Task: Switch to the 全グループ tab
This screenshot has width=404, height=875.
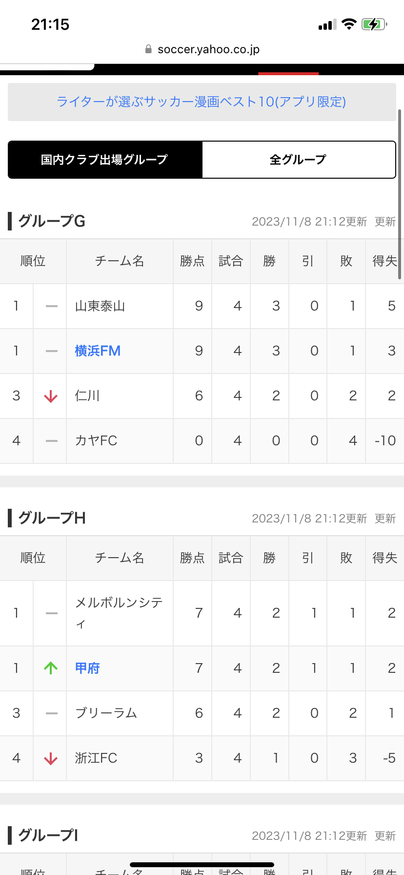Action: coord(298,160)
